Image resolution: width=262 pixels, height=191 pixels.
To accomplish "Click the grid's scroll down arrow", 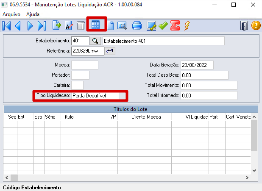I will tap(254, 171).
